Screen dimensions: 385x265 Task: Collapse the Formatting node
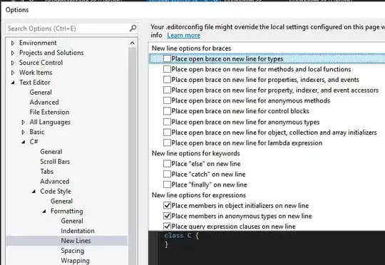coord(44,212)
